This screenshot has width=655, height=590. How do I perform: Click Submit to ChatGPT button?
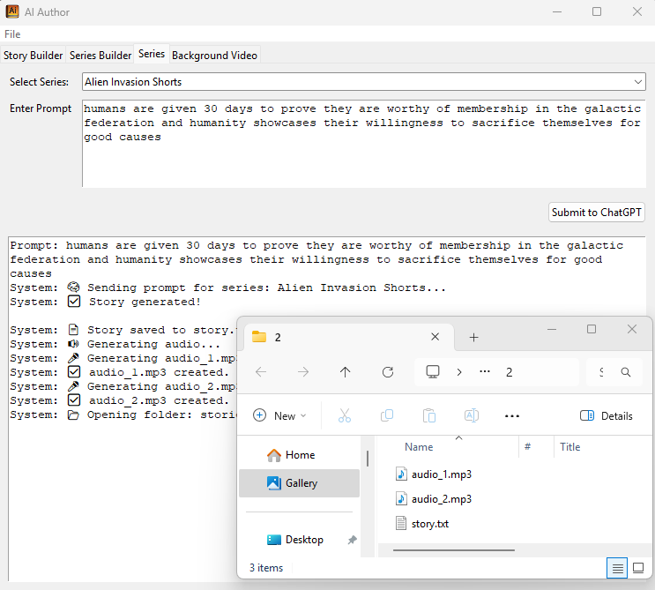(596, 213)
